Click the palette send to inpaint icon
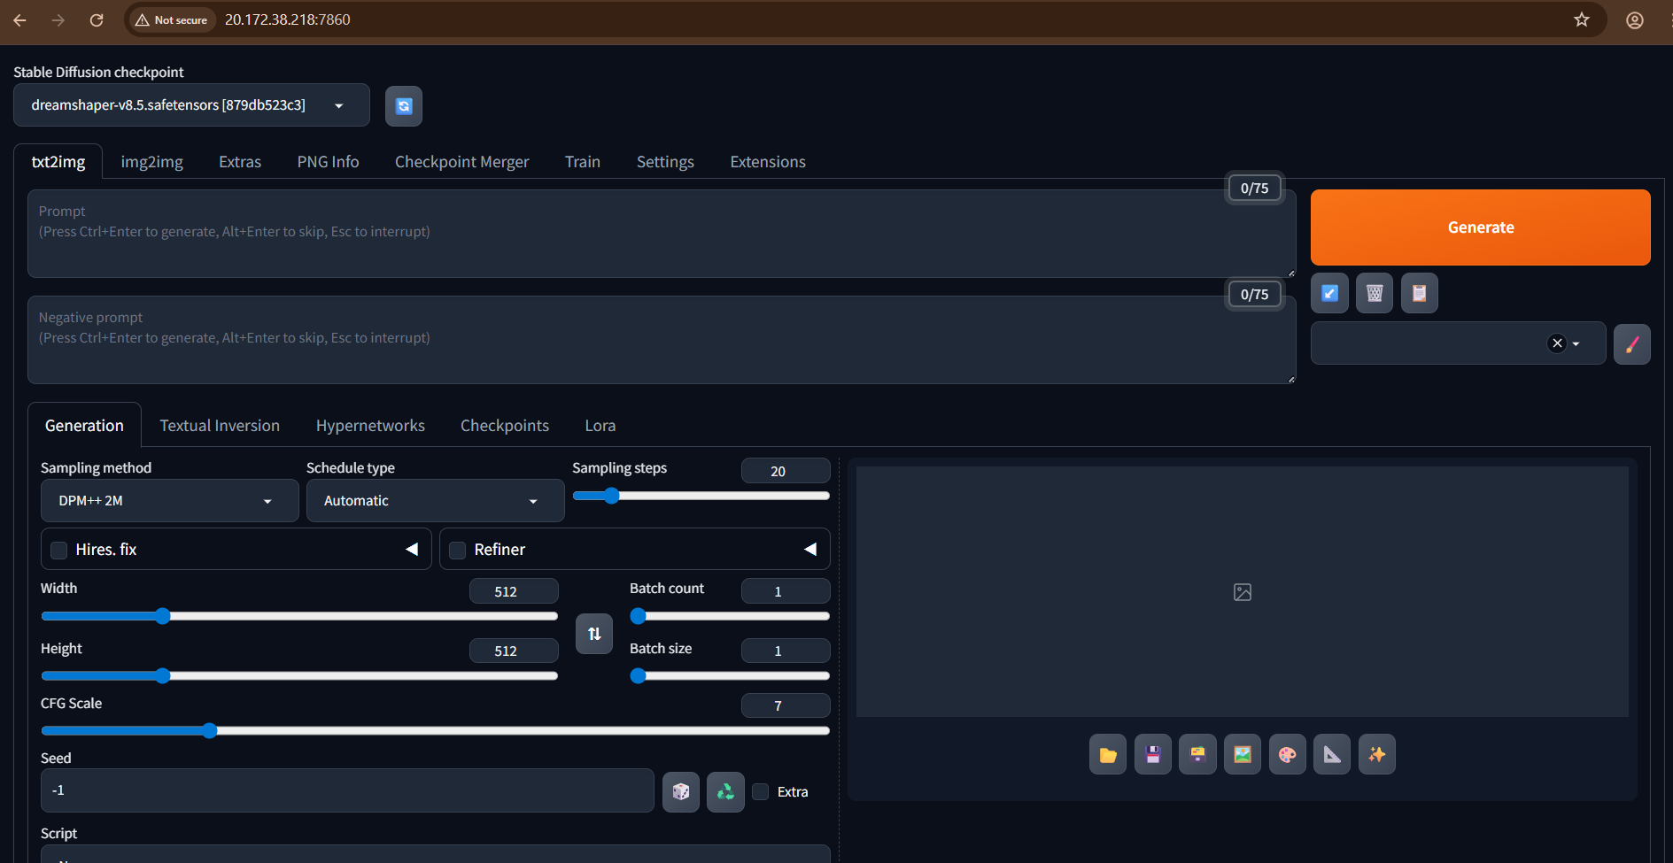This screenshot has width=1673, height=863. [1287, 754]
